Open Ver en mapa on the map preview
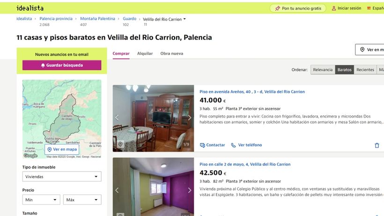Screen dimensions: 384x216 62,149
